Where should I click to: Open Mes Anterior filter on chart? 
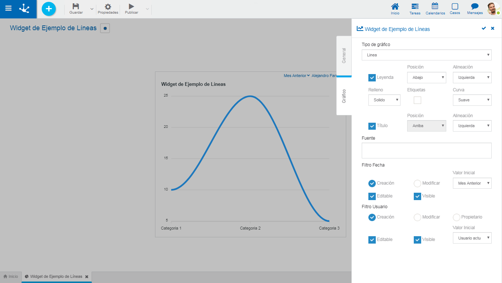pos(297,76)
